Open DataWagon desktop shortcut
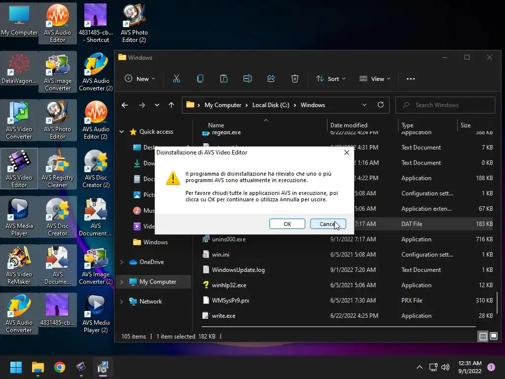The height and width of the screenshot is (379, 505). pyautogui.click(x=19, y=69)
